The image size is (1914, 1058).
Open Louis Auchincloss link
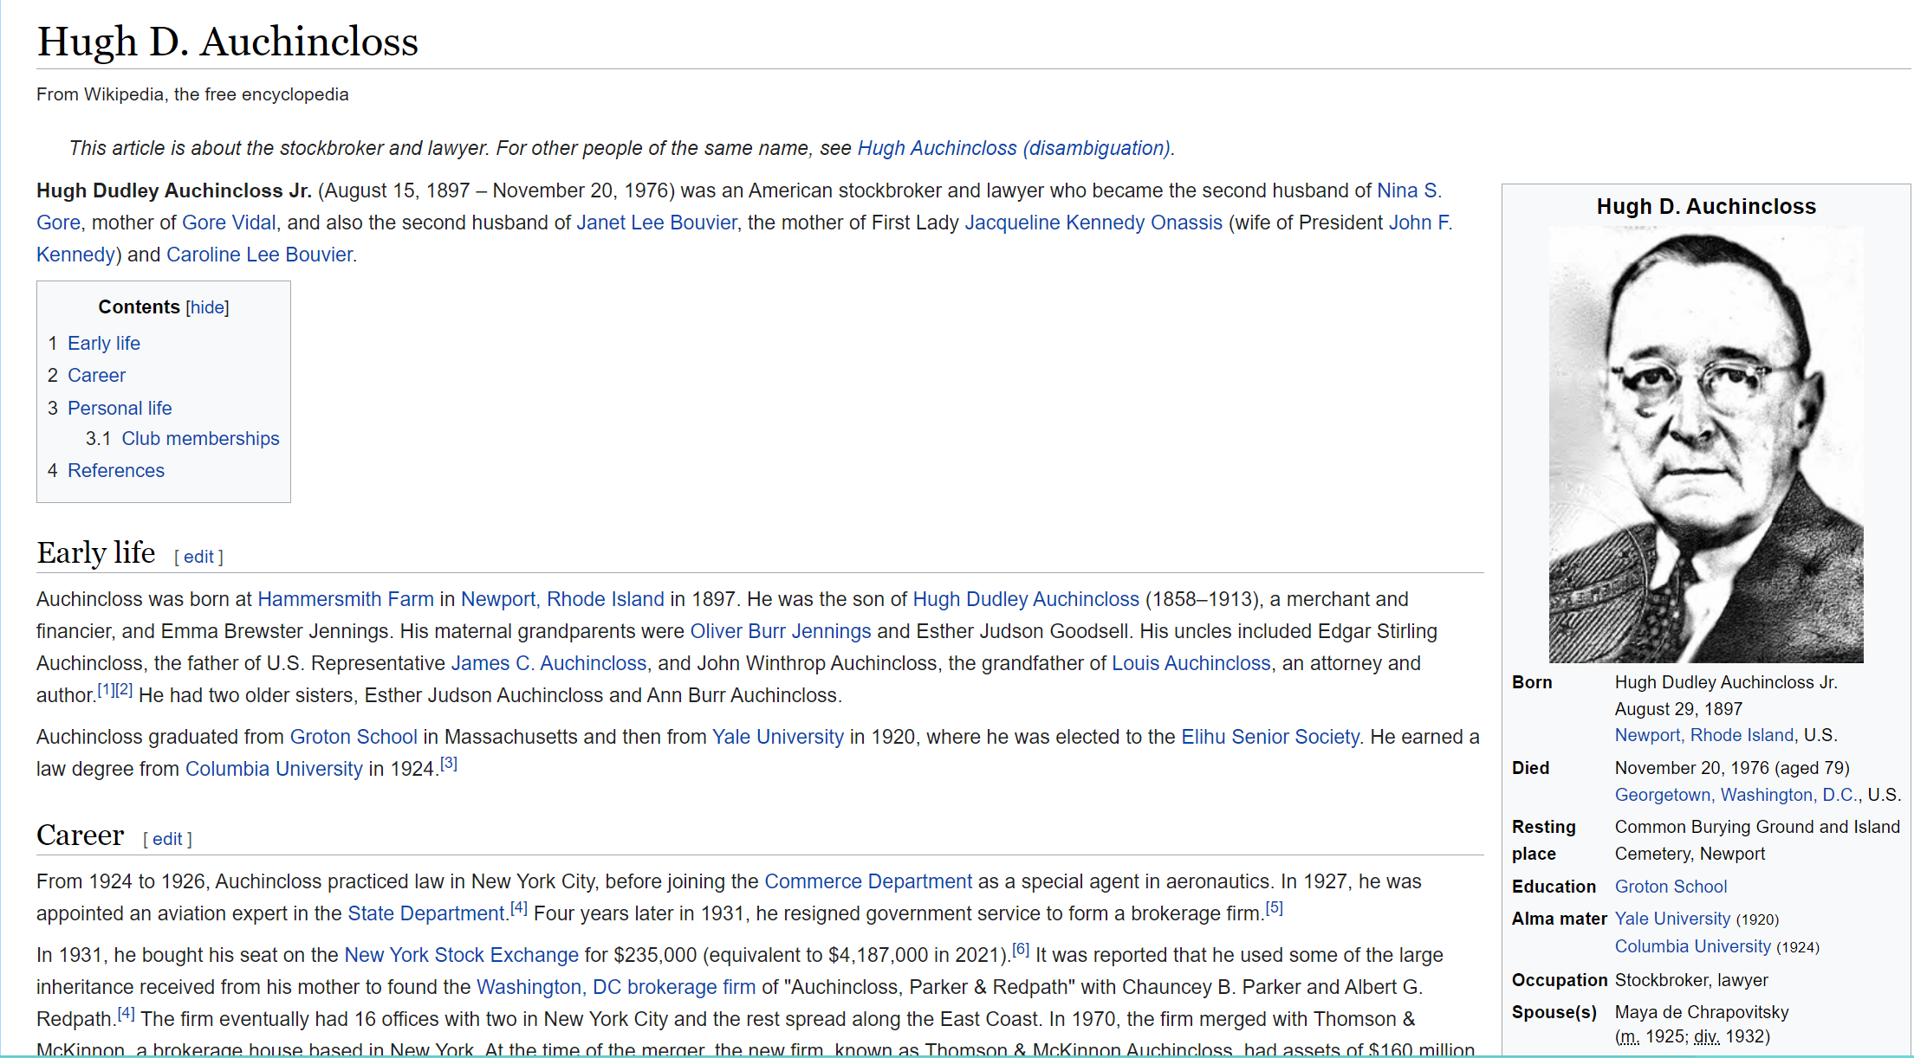tap(1191, 663)
